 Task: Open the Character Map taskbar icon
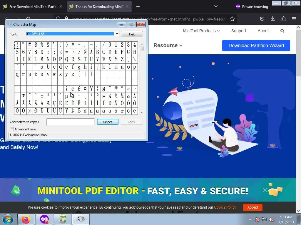81,219
